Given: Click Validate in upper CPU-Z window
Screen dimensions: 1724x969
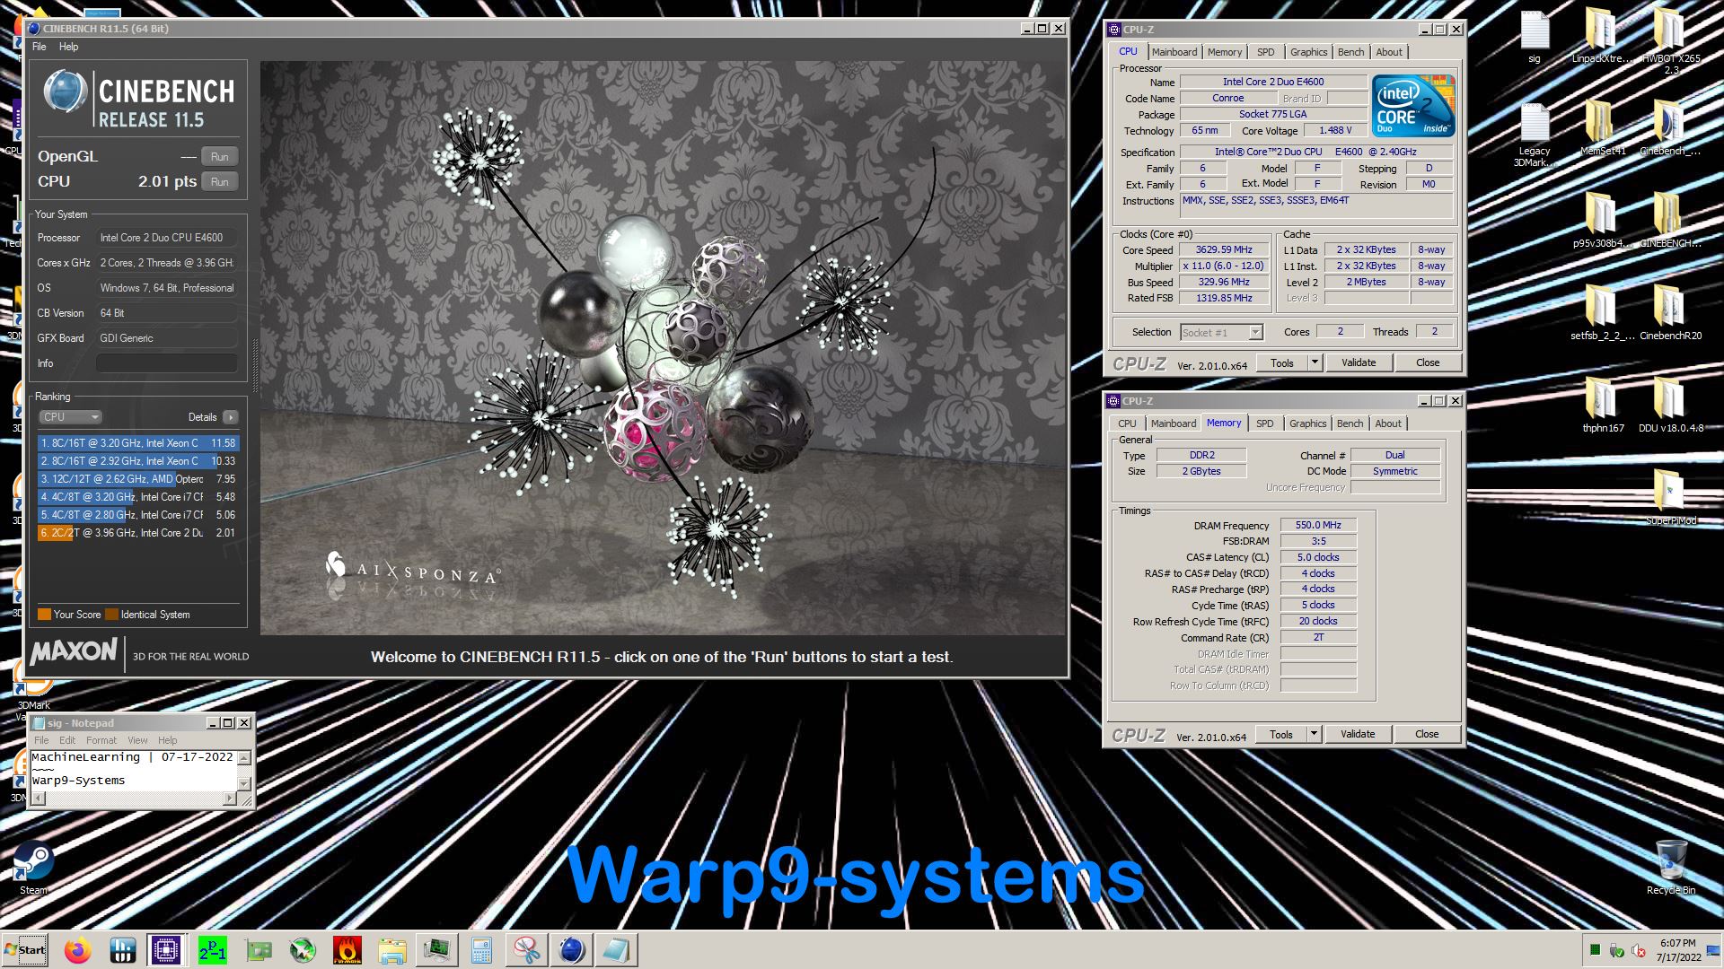Looking at the screenshot, I should [1359, 362].
